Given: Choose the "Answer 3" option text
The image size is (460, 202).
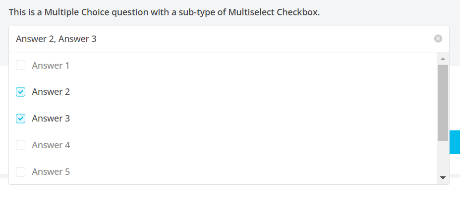Looking at the screenshot, I should coord(51,119).
